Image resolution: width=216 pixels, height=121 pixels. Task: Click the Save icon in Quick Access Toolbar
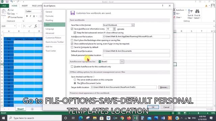[7, 2]
